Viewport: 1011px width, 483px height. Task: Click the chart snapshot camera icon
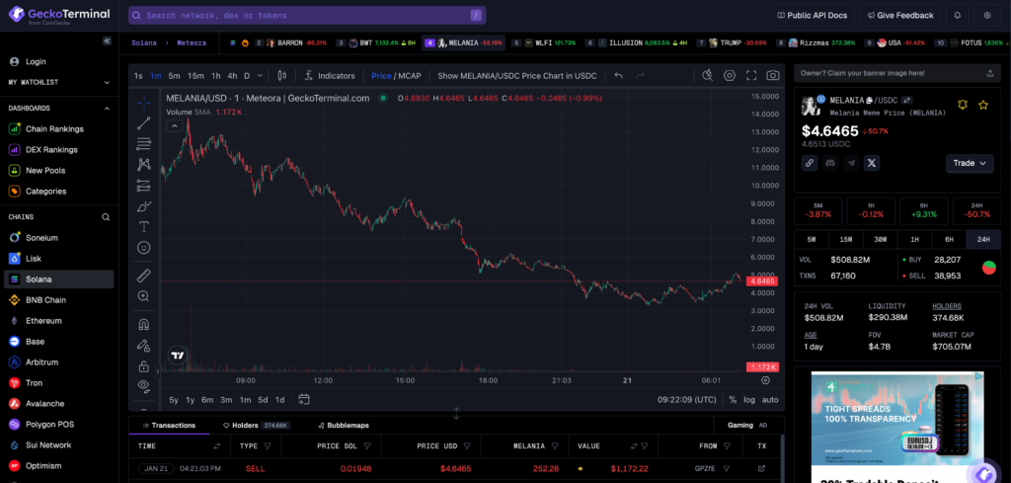773,75
